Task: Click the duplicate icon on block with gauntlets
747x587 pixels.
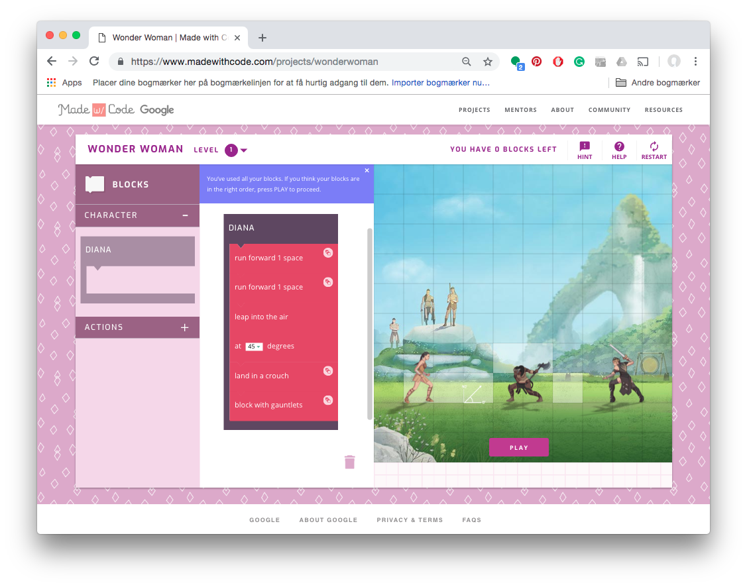Action: pos(327,400)
